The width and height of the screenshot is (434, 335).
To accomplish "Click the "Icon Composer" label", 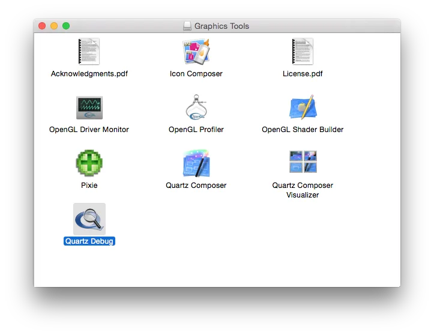I will 196,74.
